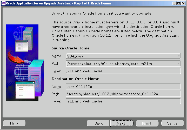Click the Oracle application icon in title bar

point(3,3)
